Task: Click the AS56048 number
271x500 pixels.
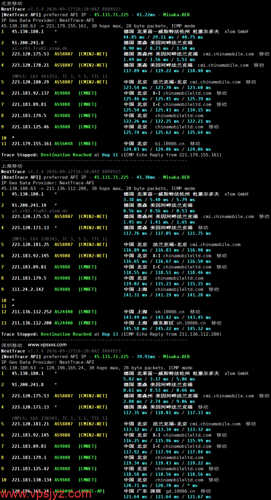Action: click(x=63, y=144)
